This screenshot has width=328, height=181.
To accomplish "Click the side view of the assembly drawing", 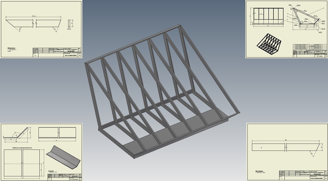I will point(306,19).
